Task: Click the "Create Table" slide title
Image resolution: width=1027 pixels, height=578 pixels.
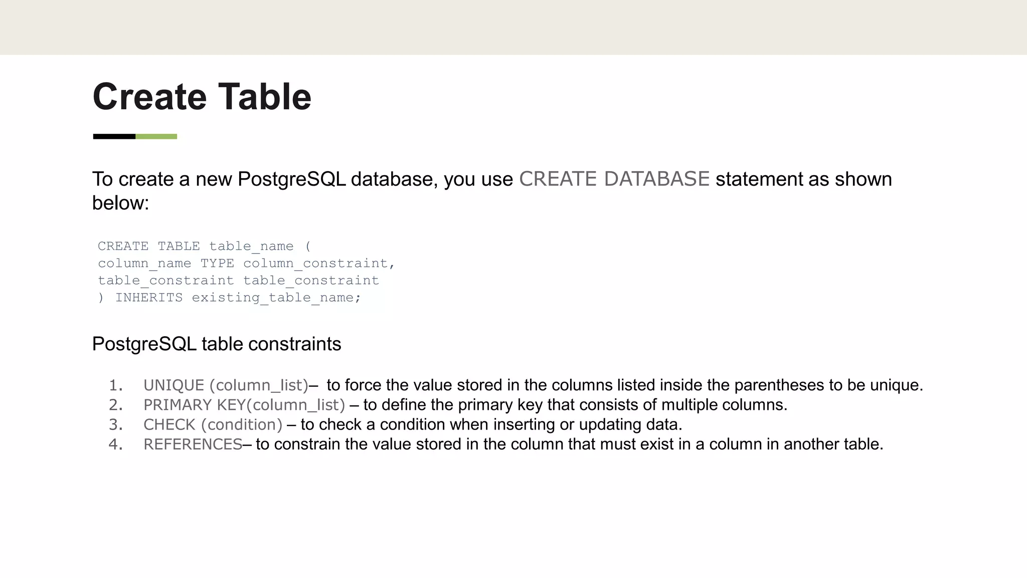Action: 202,96
